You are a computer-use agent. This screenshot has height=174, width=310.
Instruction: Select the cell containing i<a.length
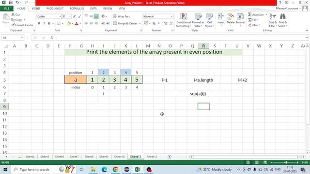[x=203, y=80]
